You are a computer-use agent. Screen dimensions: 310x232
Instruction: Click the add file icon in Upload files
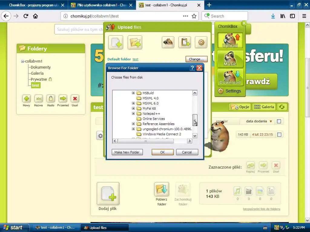[116, 42]
